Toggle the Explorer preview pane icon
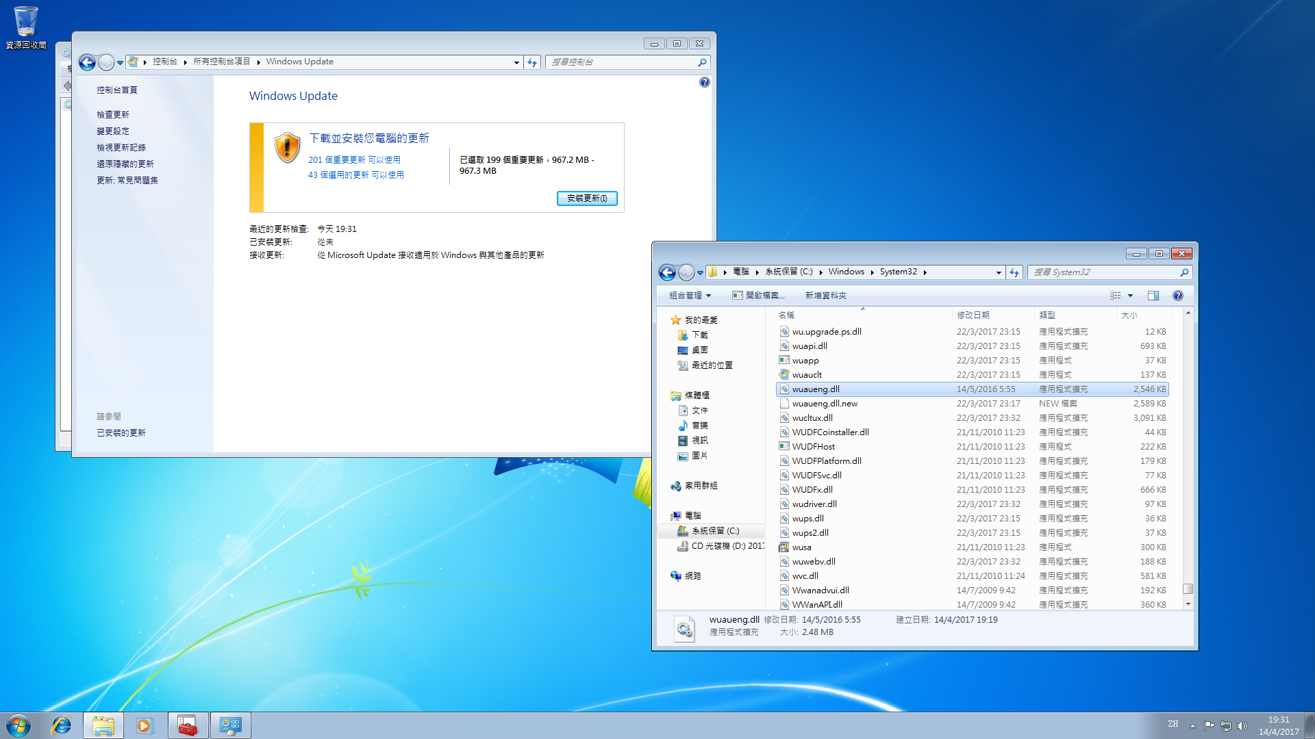Viewport: 1315px width, 739px height. 1153,296
